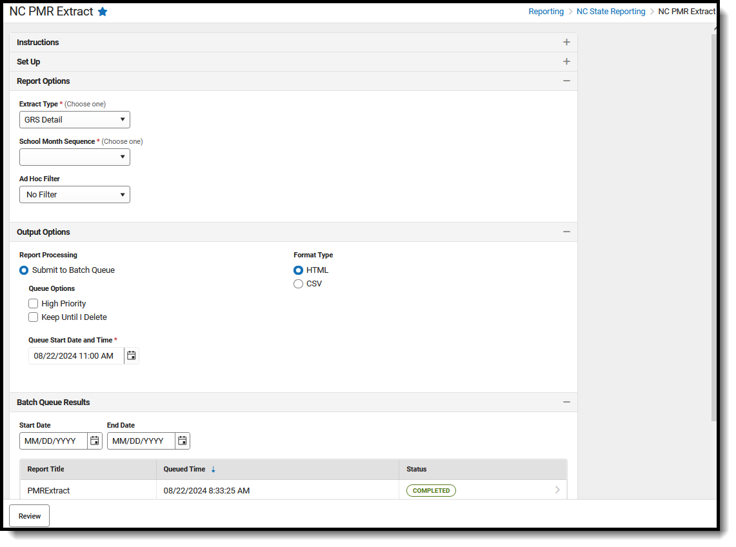Click the End Date input field
This screenshot has height=547, width=736.
(x=141, y=441)
